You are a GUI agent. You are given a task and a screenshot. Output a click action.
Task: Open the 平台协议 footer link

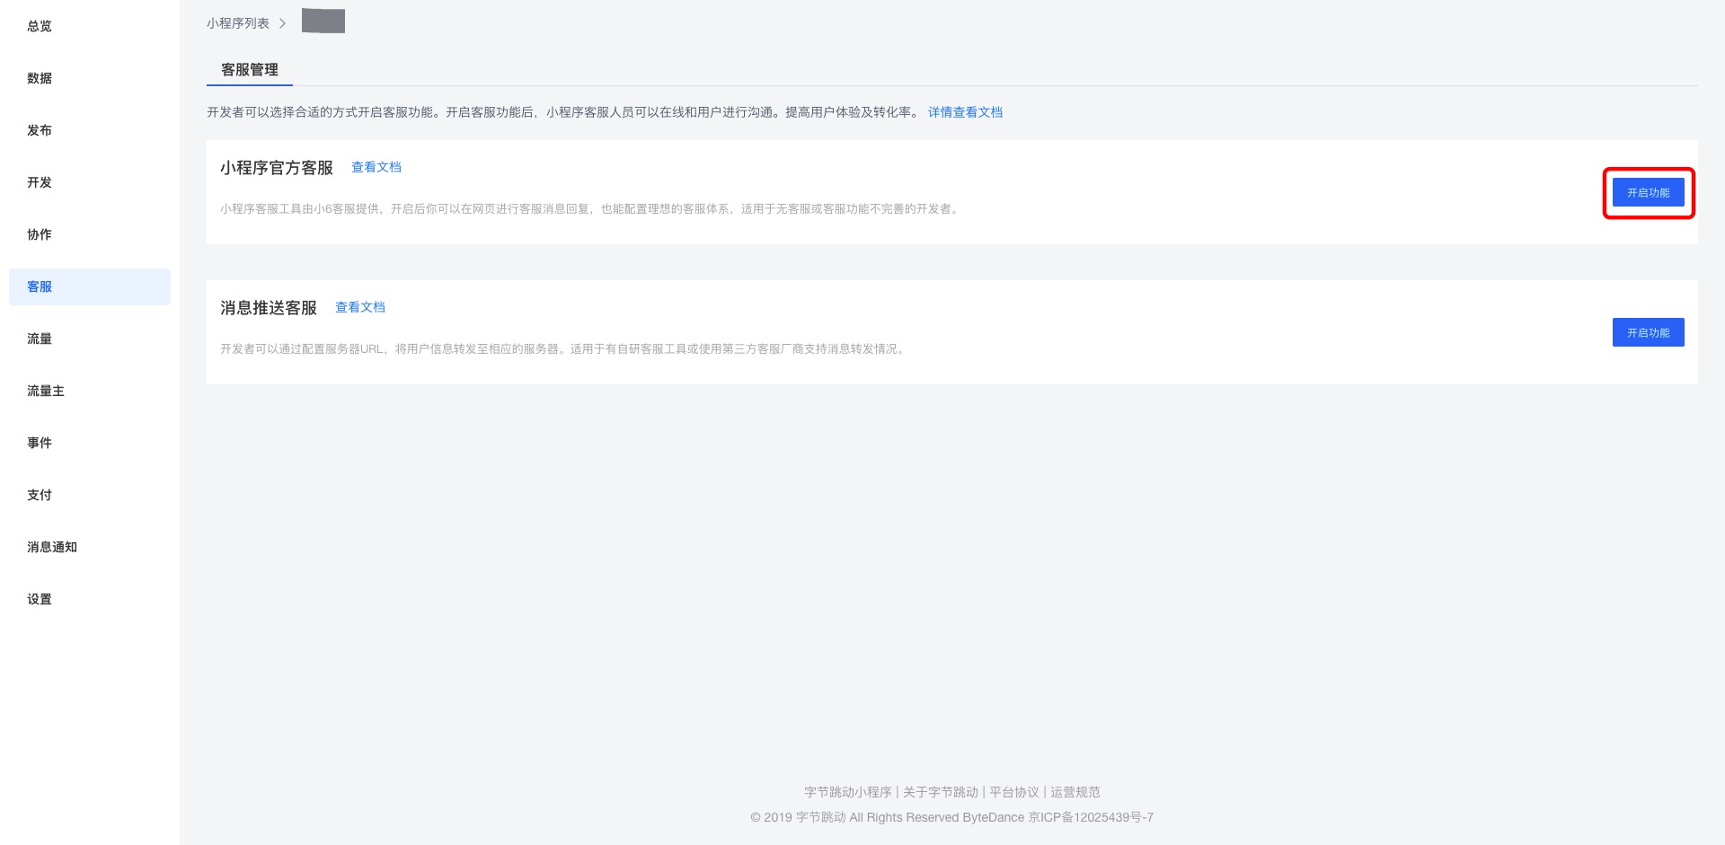(1013, 792)
